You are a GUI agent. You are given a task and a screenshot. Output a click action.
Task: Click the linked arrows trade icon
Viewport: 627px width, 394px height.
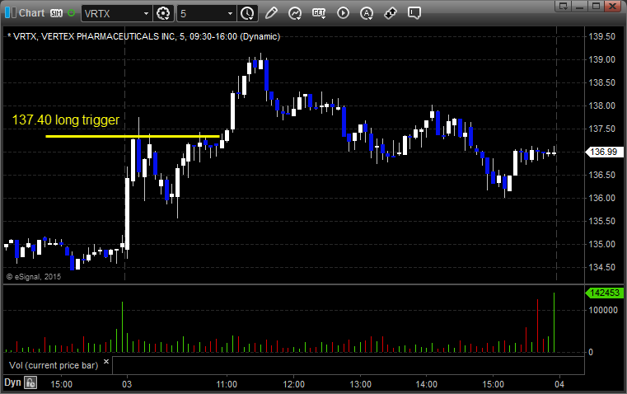(391, 13)
